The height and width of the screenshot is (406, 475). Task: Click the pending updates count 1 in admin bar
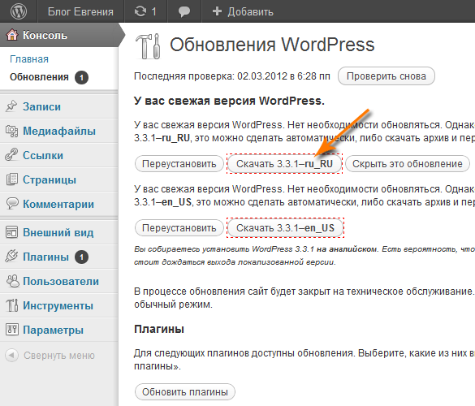154,11
